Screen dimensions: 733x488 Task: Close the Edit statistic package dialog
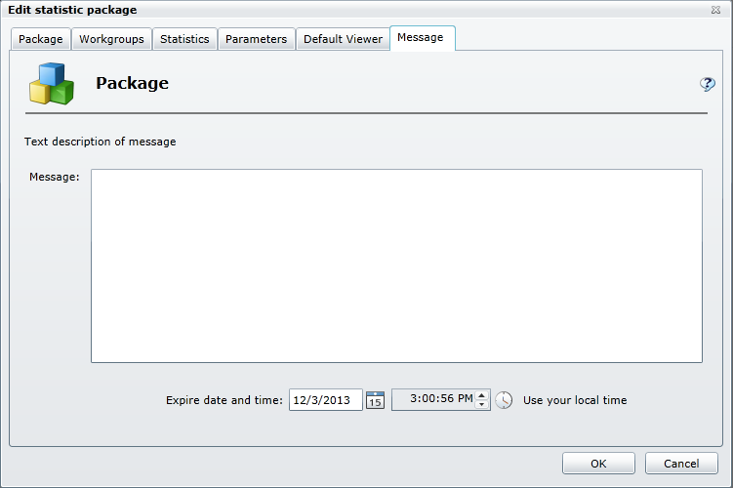[x=717, y=10]
